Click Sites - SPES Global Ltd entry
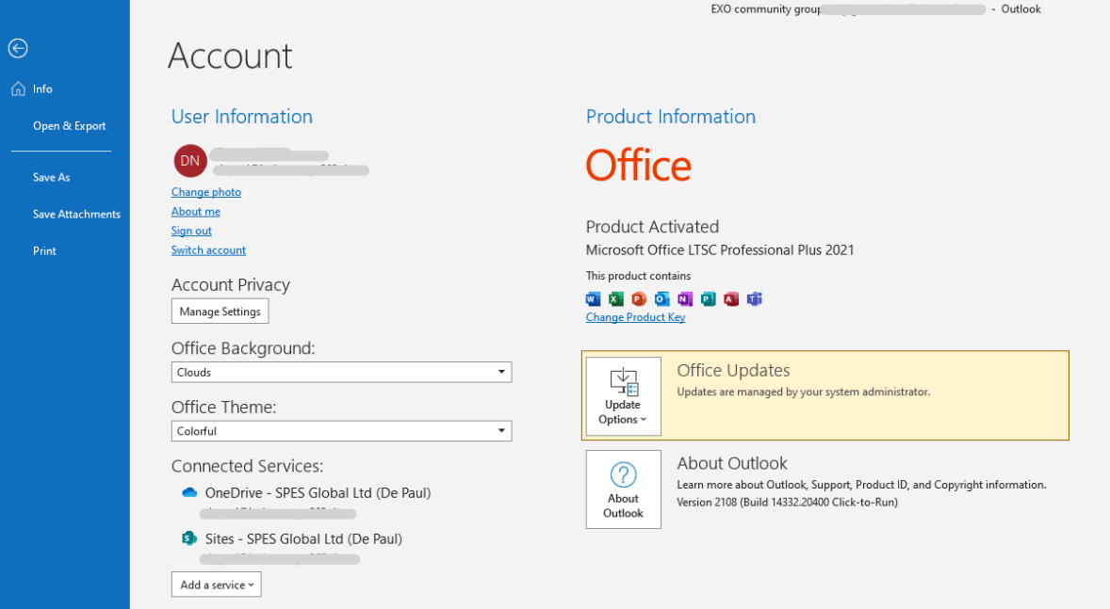This screenshot has width=1110, height=609. pos(303,539)
